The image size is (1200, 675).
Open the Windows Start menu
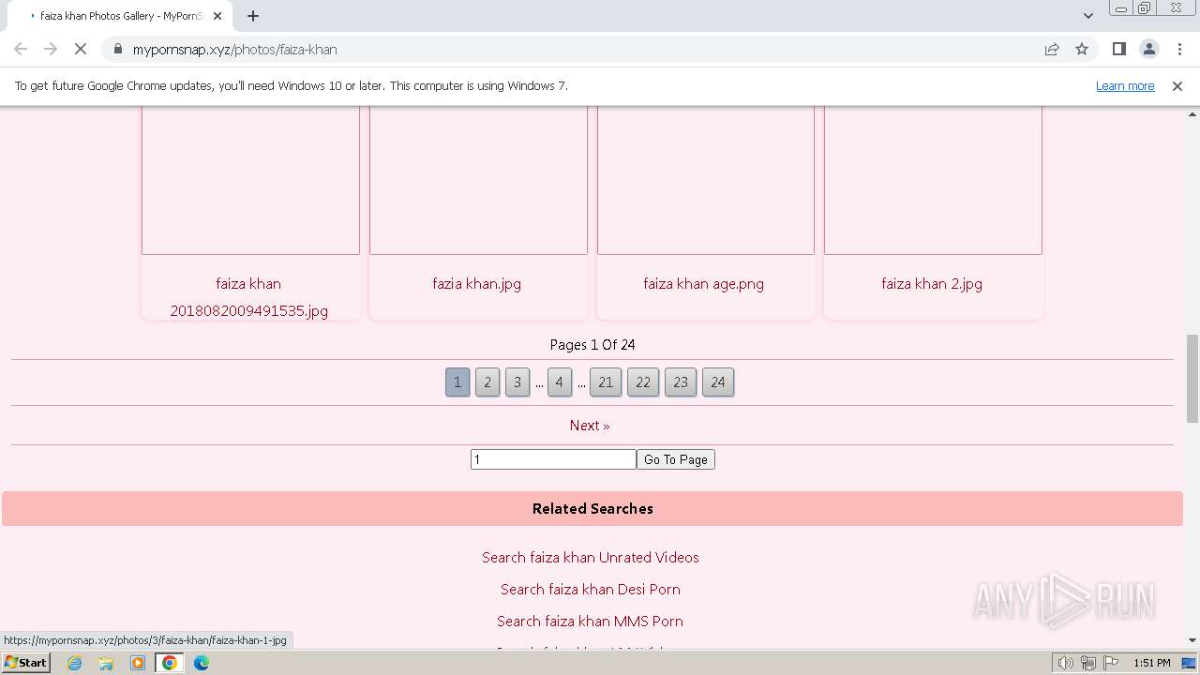coord(25,663)
